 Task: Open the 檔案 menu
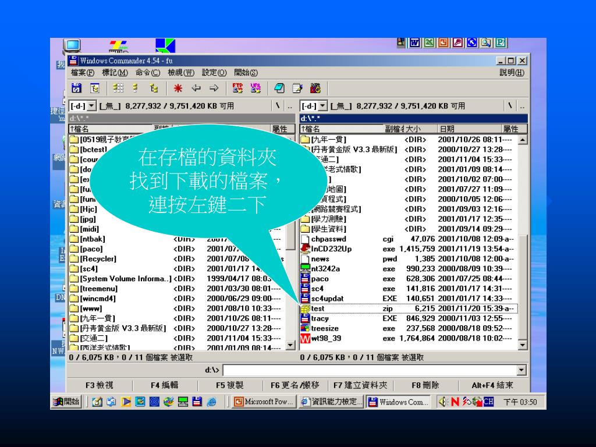[x=83, y=72]
